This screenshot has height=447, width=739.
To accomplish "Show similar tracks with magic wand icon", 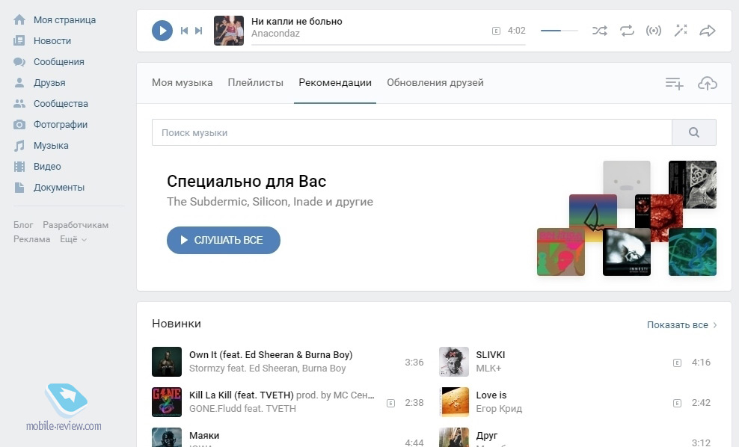I will [x=681, y=31].
